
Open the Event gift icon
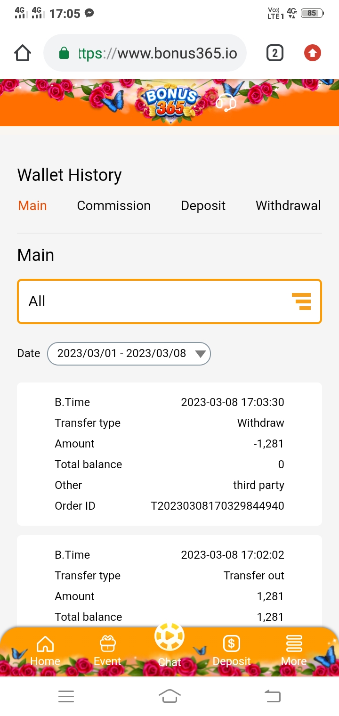pyautogui.click(x=107, y=651)
